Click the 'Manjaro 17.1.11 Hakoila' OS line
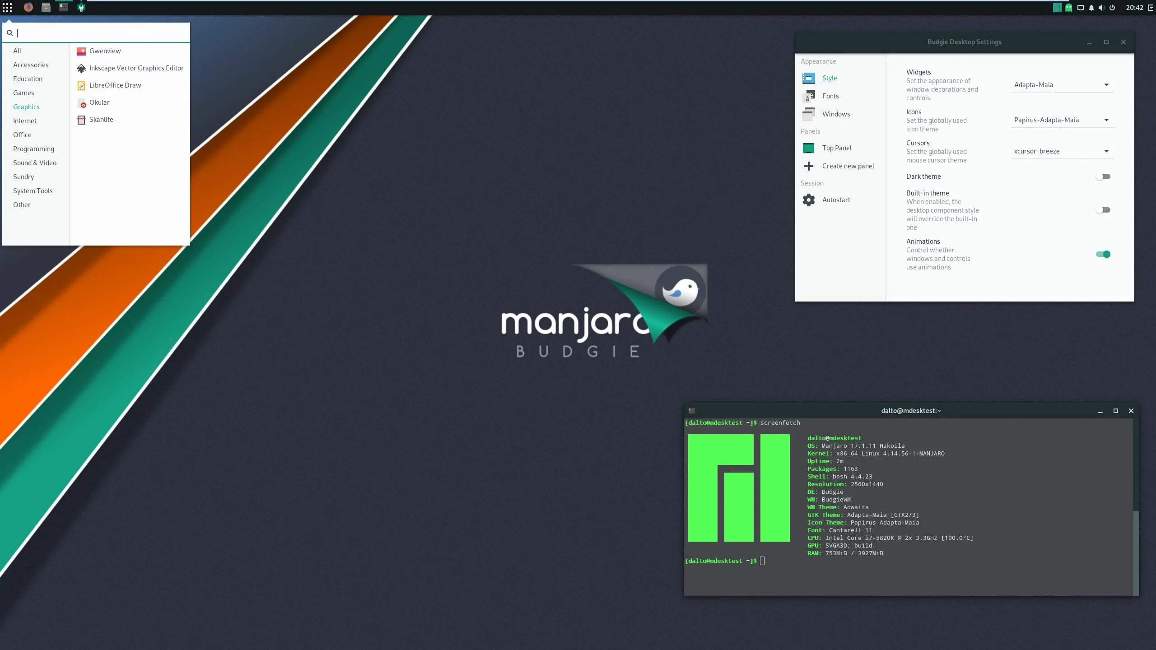 click(x=863, y=446)
